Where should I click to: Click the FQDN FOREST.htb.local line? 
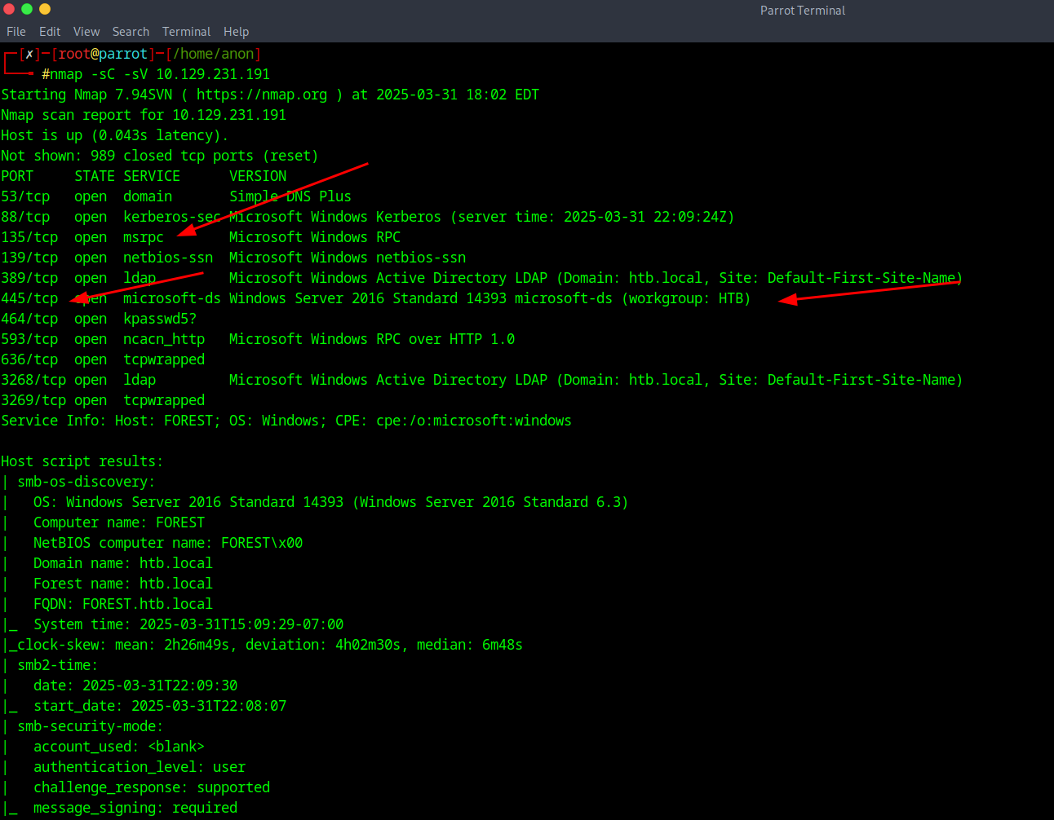(122, 604)
